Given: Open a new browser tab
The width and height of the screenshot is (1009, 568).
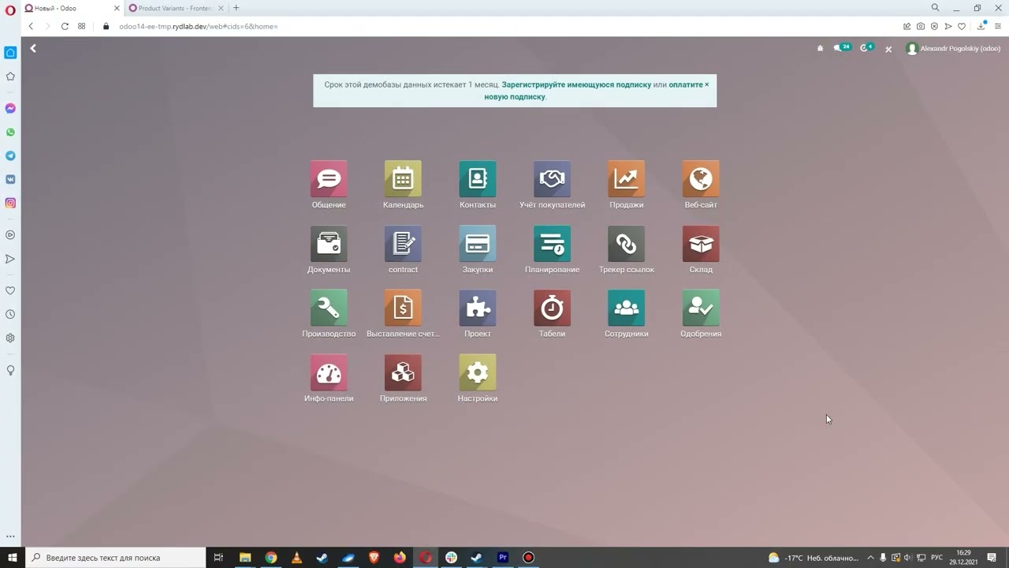Looking at the screenshot, I should 236,8.
